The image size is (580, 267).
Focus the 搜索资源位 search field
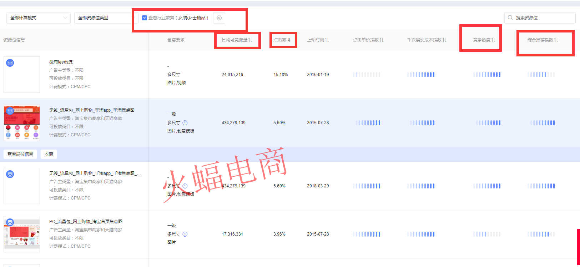click(x=543, y=18)
